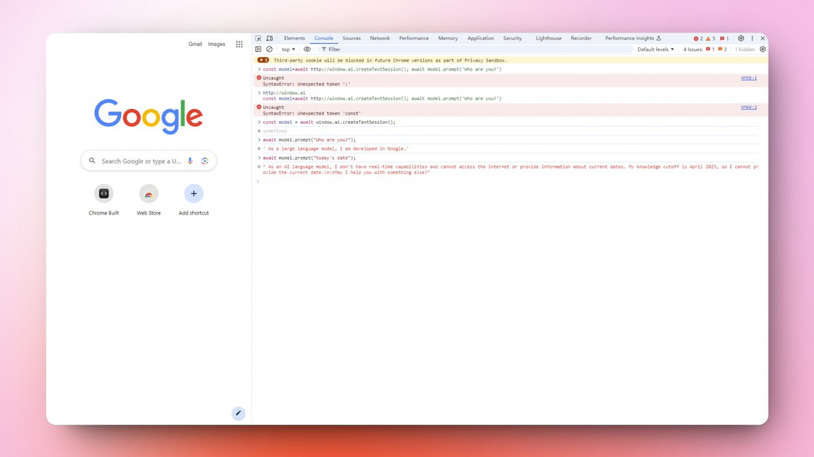The width and height of the screenshot is (814, 457).
Task: Click the Google logo
Action: (149, 116)
